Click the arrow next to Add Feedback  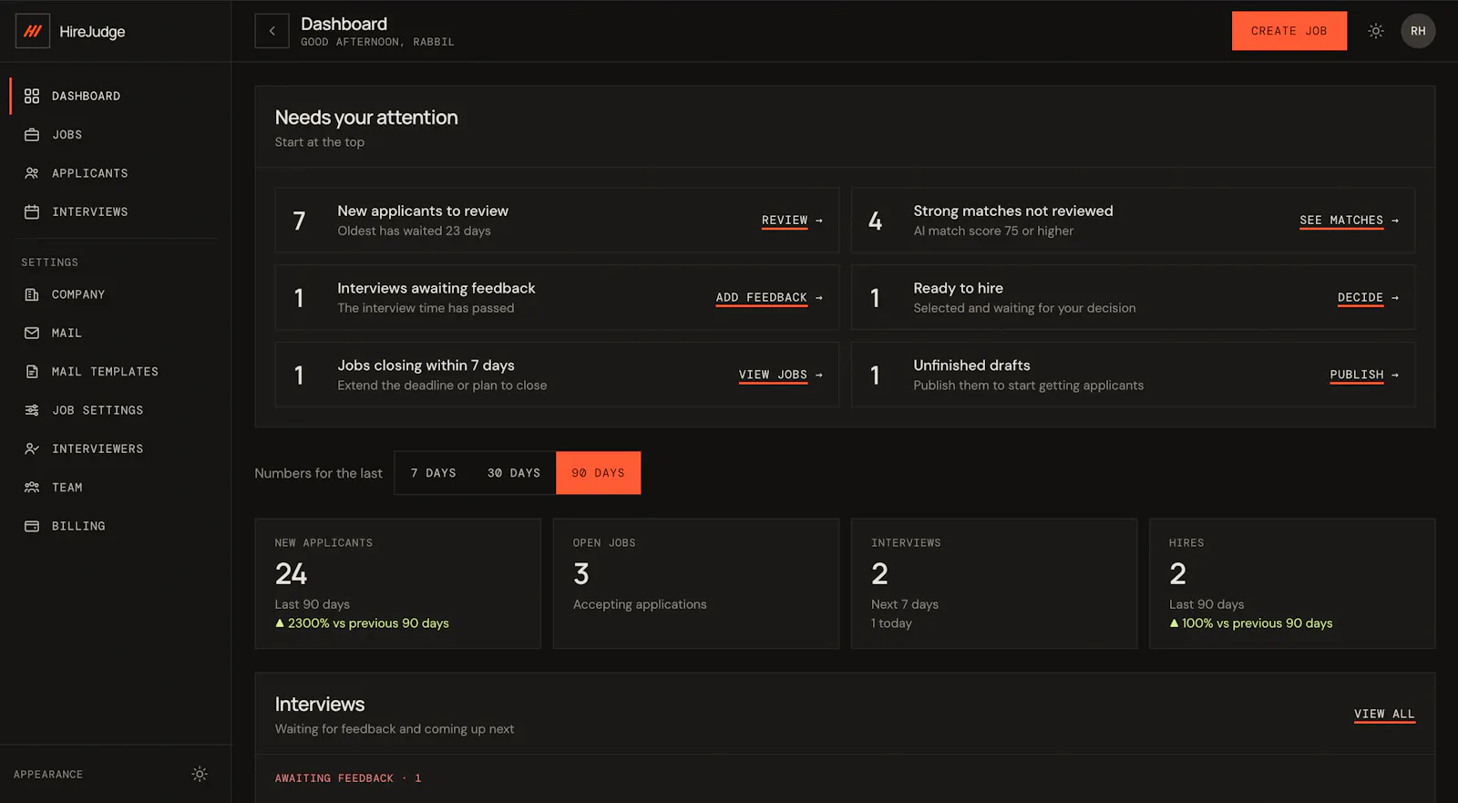click(x=819, y=298)
